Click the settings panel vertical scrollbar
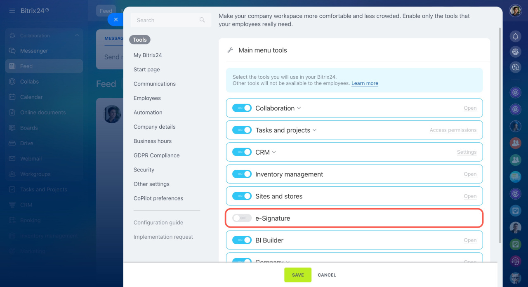Image resolution: width=528 pixels, height=287 pixels. pyautogui.click(x=501, y=135)
